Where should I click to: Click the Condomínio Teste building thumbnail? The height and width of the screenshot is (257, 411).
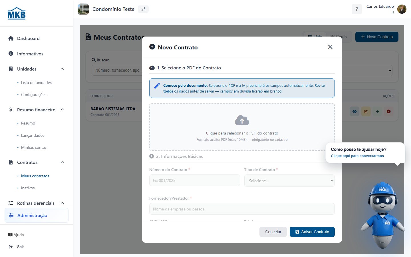coord(83,9)
